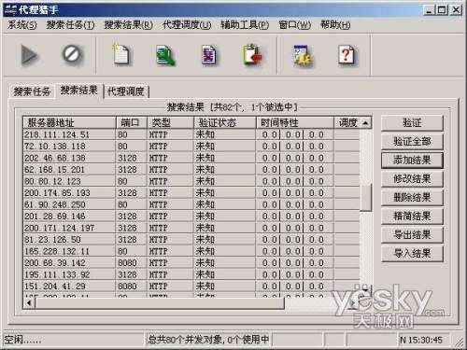Click the 导入结果 button
The height and width of the screenshot is (350, 467).
412,254
